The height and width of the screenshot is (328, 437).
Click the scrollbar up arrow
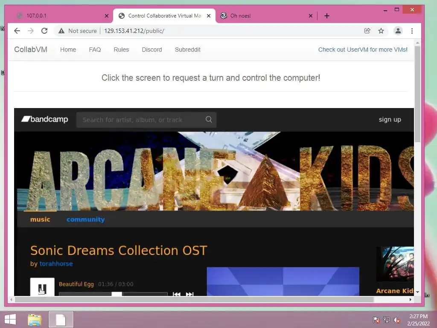pos(417,43)
